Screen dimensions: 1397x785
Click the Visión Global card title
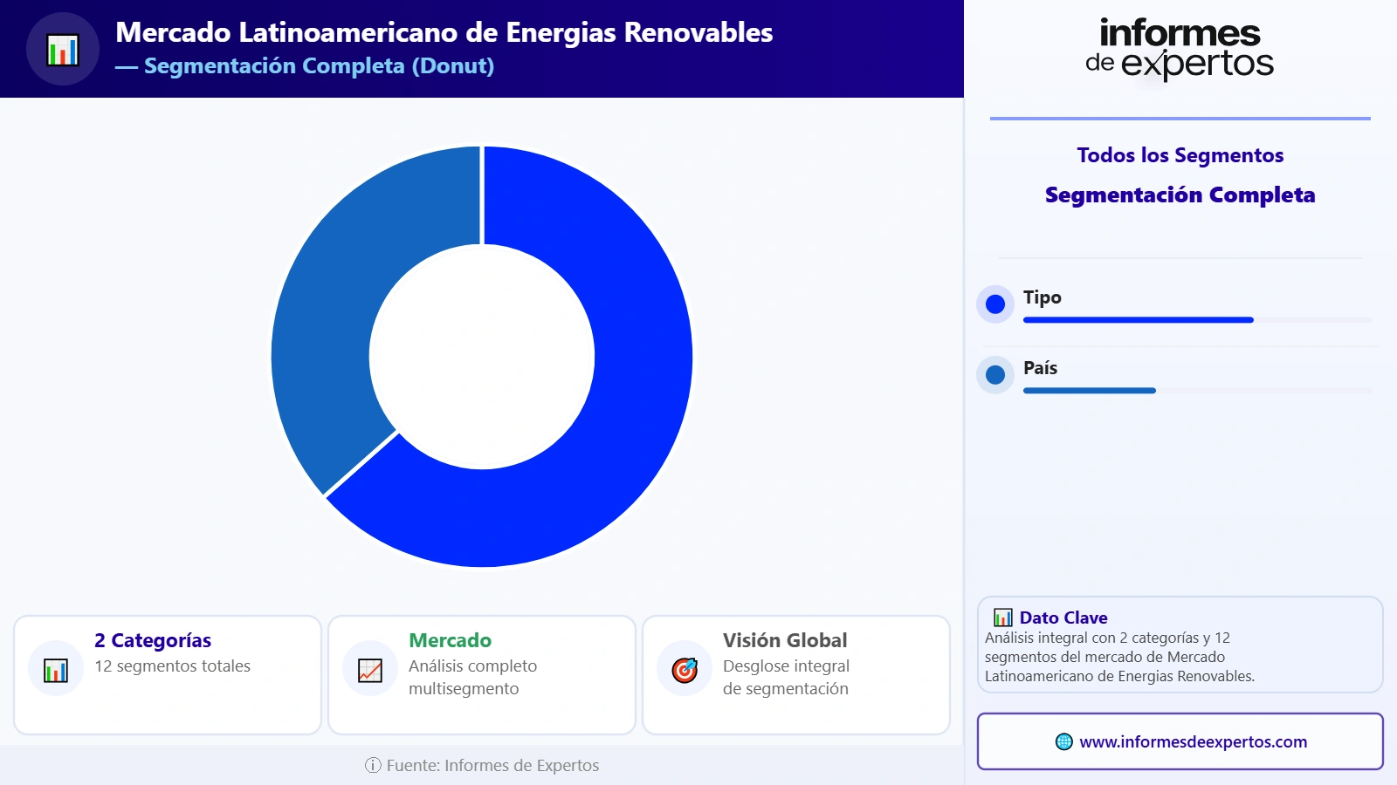pos(785,640)
